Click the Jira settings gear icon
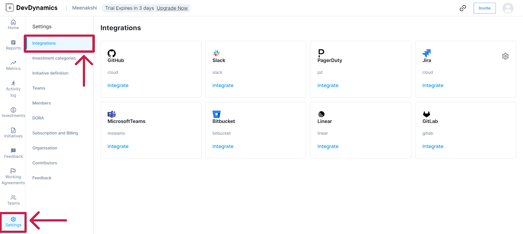The height and width of the screenshot is (234, 523). click(505, 56)
